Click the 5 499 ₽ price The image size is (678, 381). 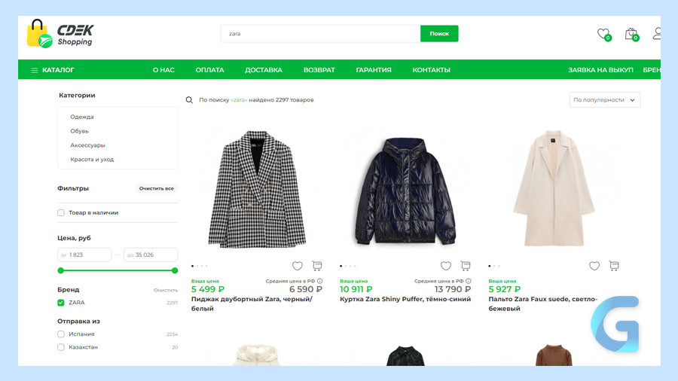click(208, 289)
